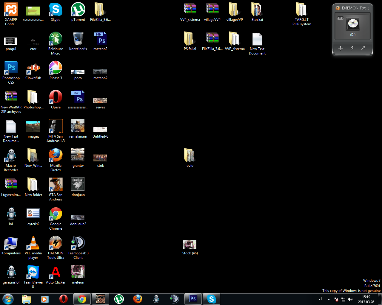Launch MTA San Andreas 1.3
Image resolution: width=382 pixels, height=305 pixels.
pyautogui.click(x=56, y=131)
